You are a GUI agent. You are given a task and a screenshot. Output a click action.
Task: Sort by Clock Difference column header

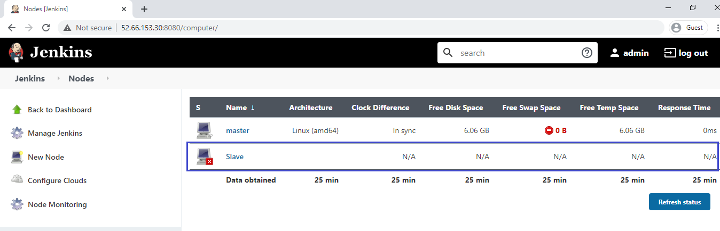[380, 108]
